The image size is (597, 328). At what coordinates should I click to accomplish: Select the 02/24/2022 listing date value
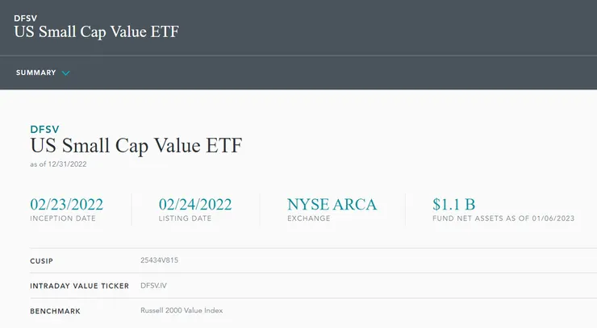click(x=195, y=204)
